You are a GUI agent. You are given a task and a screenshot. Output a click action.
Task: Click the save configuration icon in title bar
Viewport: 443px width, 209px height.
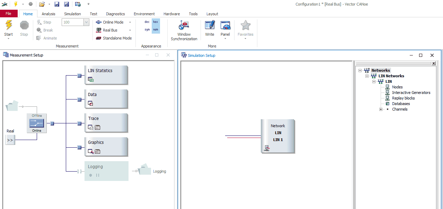(57, 4)
